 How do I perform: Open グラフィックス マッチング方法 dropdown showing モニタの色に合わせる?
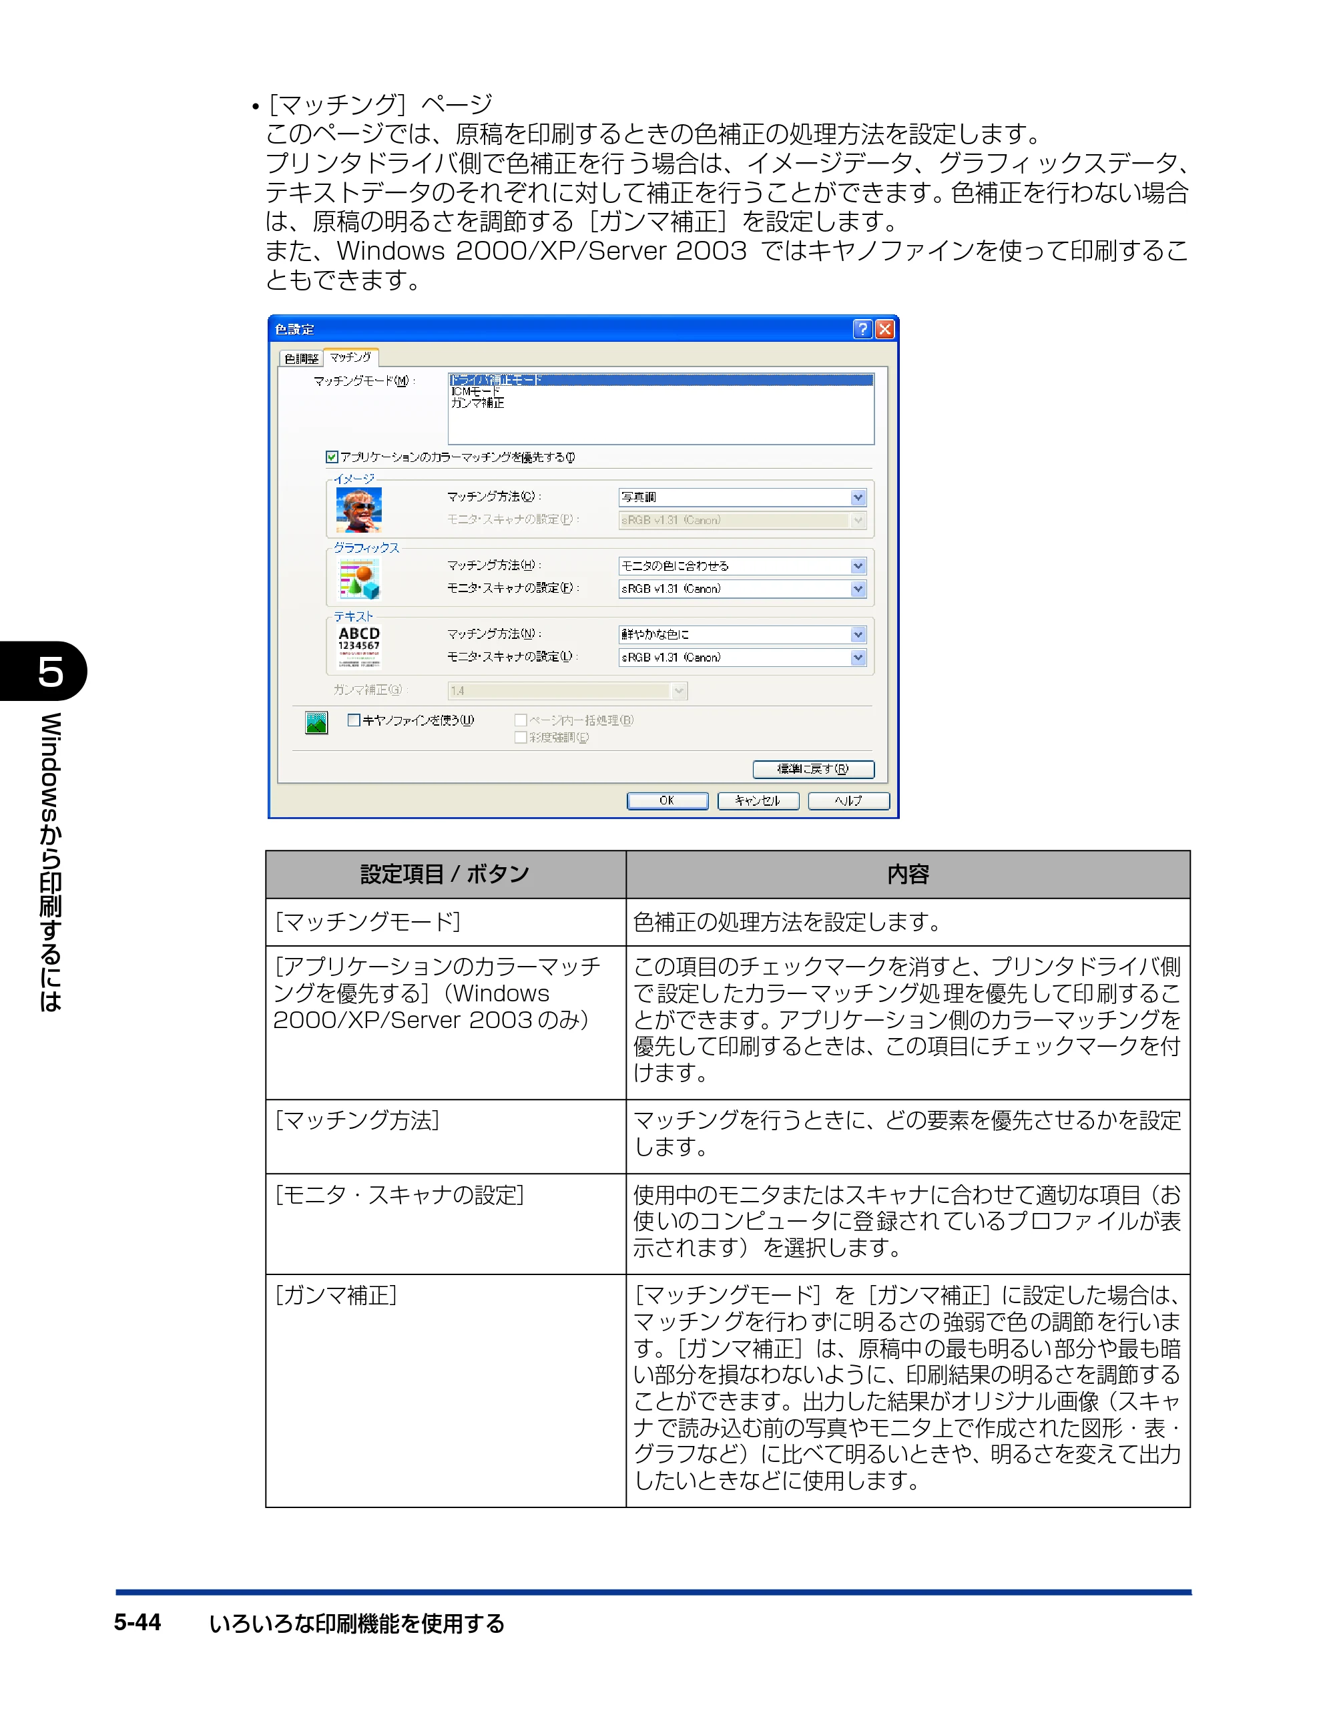pyautogui.click(x=742, y=565)
